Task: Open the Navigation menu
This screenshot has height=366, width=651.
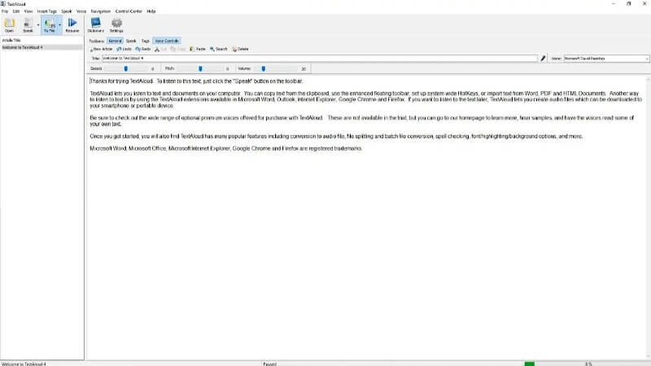Action: pyautogui.click(x=101, y=11)
